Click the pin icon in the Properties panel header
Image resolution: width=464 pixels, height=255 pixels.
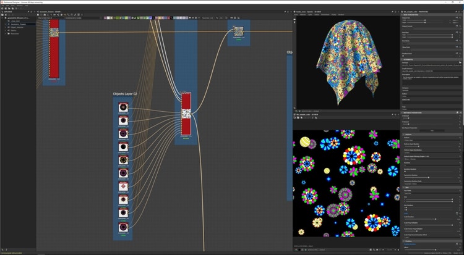pos(456,11)
